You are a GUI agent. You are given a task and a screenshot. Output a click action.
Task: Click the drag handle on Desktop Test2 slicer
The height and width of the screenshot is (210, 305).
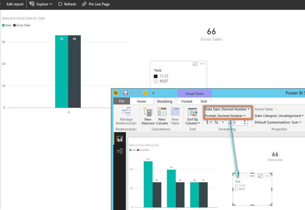252,176
